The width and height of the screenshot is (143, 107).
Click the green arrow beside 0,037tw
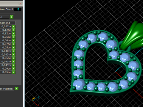coord(14,26)
